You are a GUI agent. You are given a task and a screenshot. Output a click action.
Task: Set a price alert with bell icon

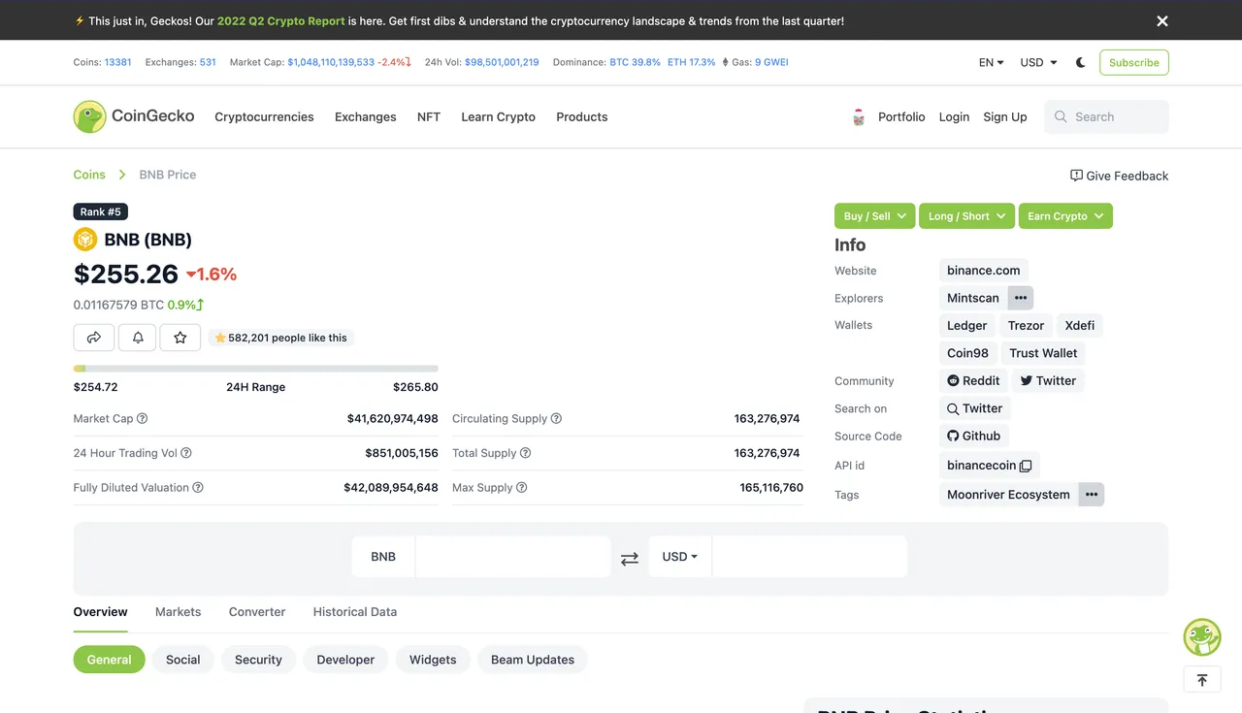[137, 338]
